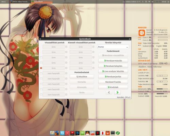Click the Átnevezés button
Viewport: 170px width, 136px height.
(82, 87)
